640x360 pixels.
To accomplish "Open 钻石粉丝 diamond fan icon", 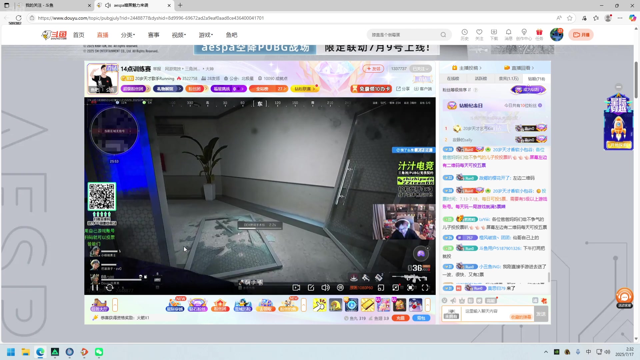I will pos(197,305).
